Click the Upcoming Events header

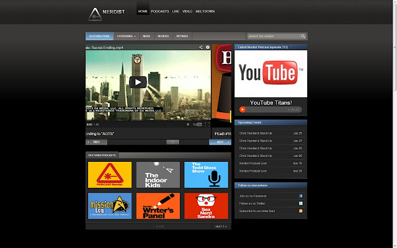[x=270, y=123]
